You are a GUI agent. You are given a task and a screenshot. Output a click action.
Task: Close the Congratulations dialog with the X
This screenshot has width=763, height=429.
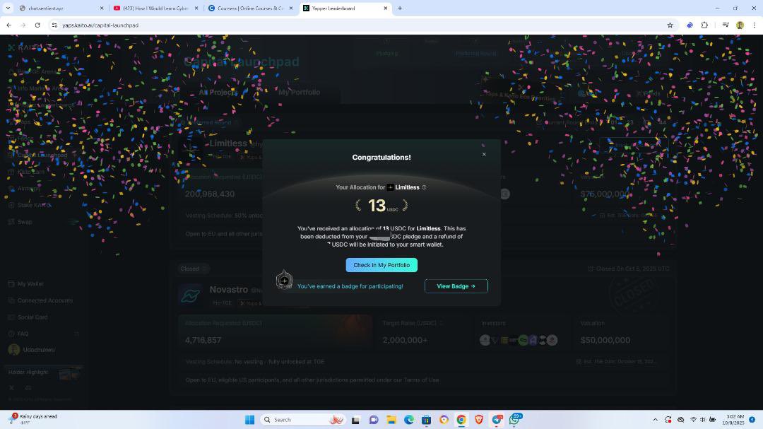coord(484,154)
